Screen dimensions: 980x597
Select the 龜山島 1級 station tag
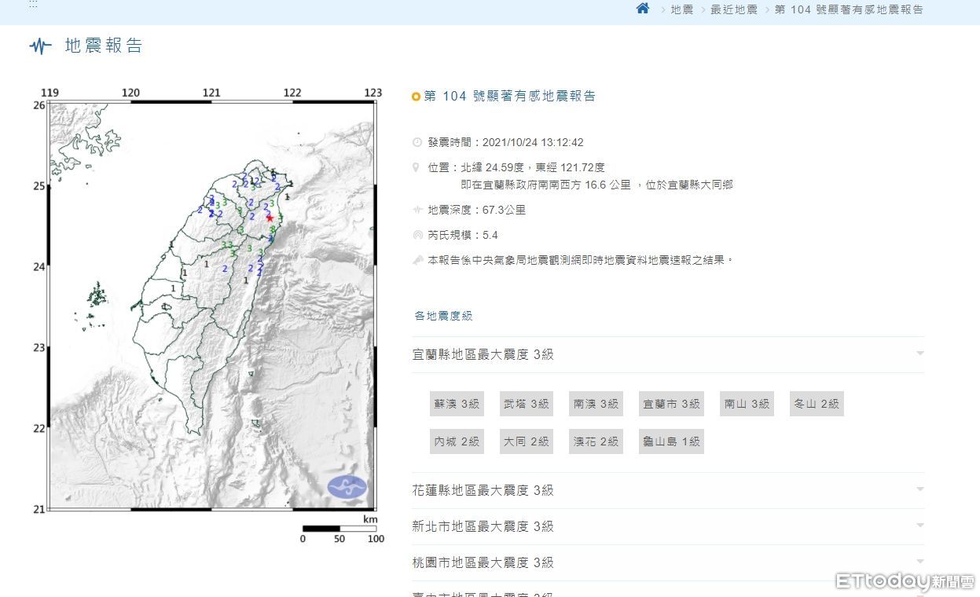click(x=670, y=441)
